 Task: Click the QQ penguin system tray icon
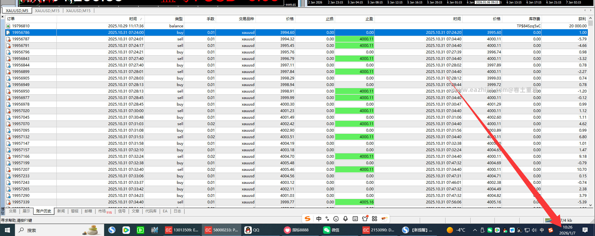click(x=505, y=230)
